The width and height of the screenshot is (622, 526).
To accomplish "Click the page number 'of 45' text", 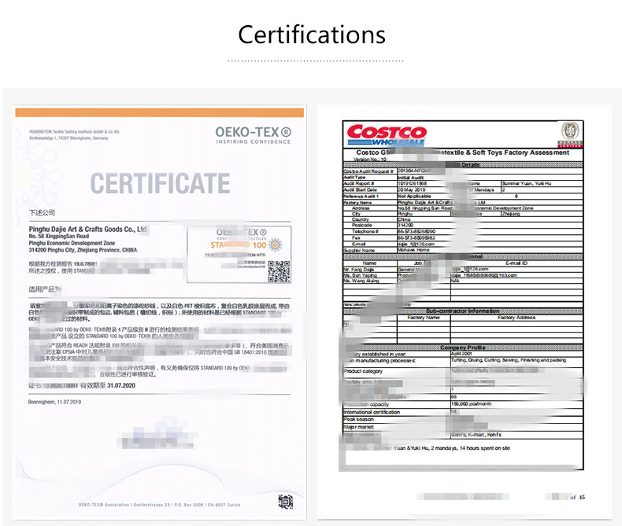I will 578,497.
